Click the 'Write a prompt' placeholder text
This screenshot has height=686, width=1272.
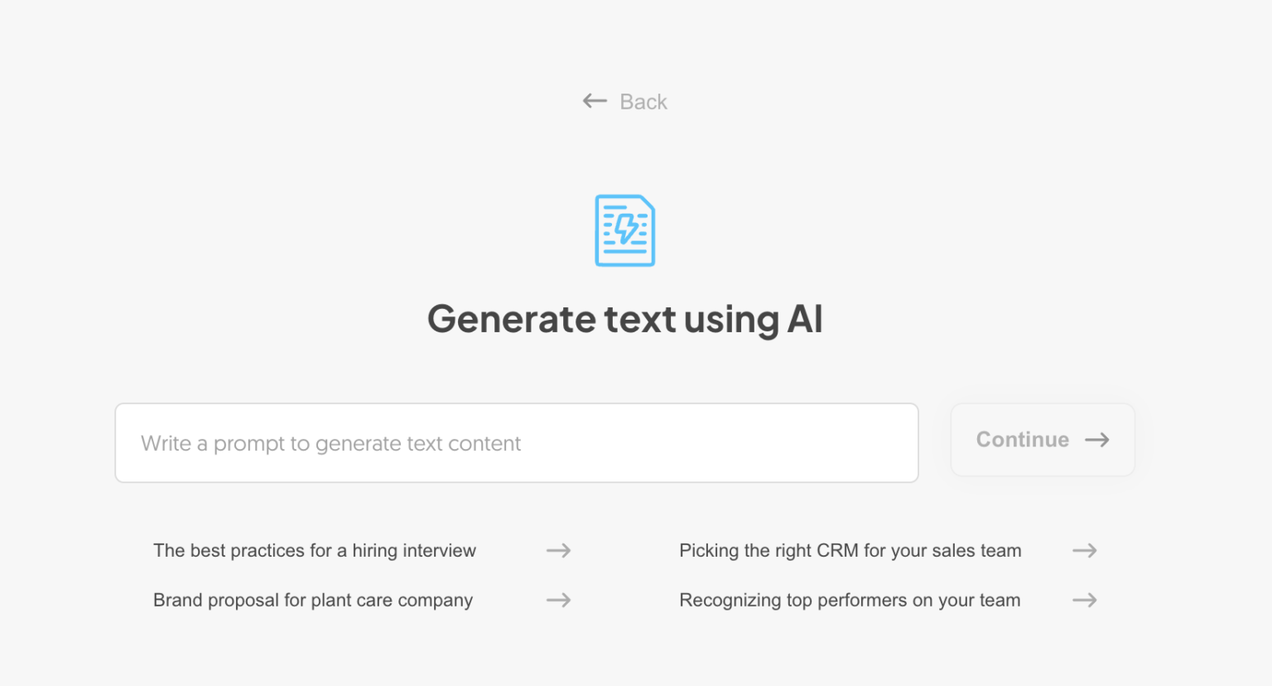point(330,444)
